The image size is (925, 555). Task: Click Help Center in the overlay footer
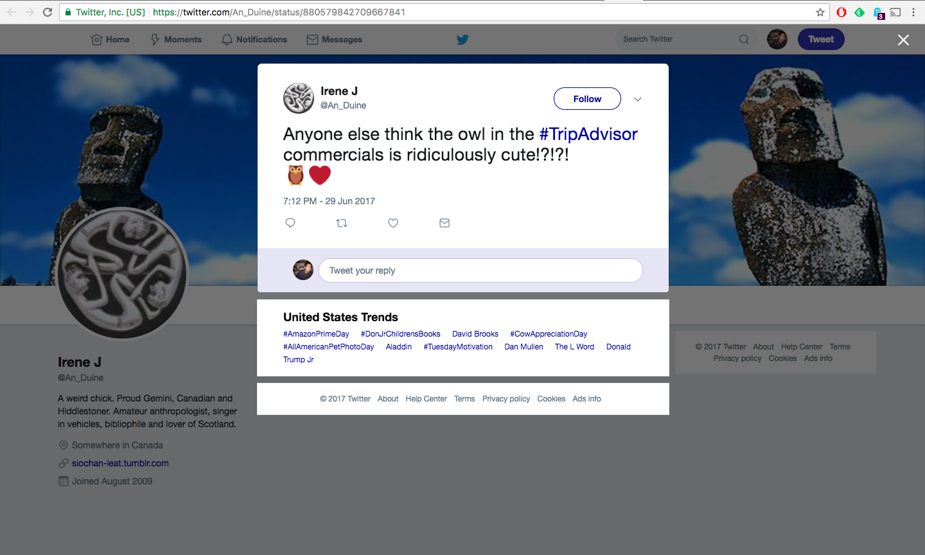[426, 399]
